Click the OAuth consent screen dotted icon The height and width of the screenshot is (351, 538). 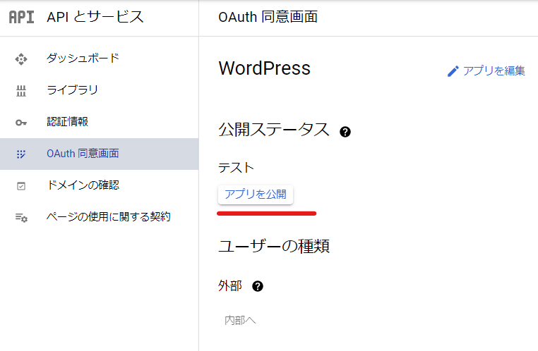(21, 154)
